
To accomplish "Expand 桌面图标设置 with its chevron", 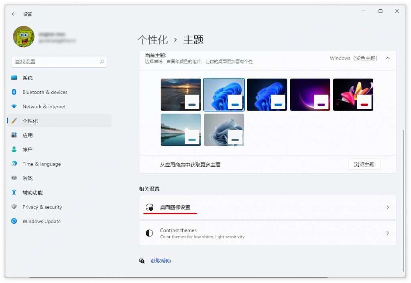I will pyautogui.click(x=387, y=207).
